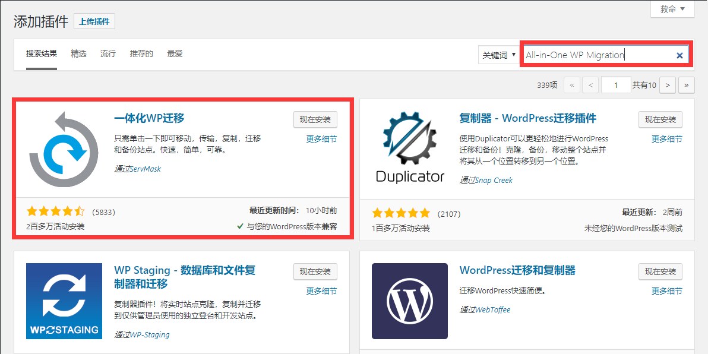Click the WP Staging plugin logo
The width and height of the screenshot is (708, 354).
click(64, 301)
